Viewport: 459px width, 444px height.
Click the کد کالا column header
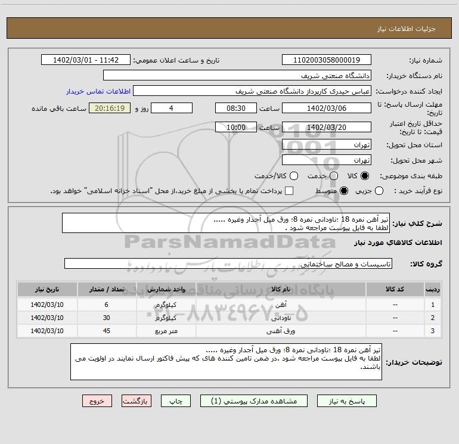tap(395, 289)
